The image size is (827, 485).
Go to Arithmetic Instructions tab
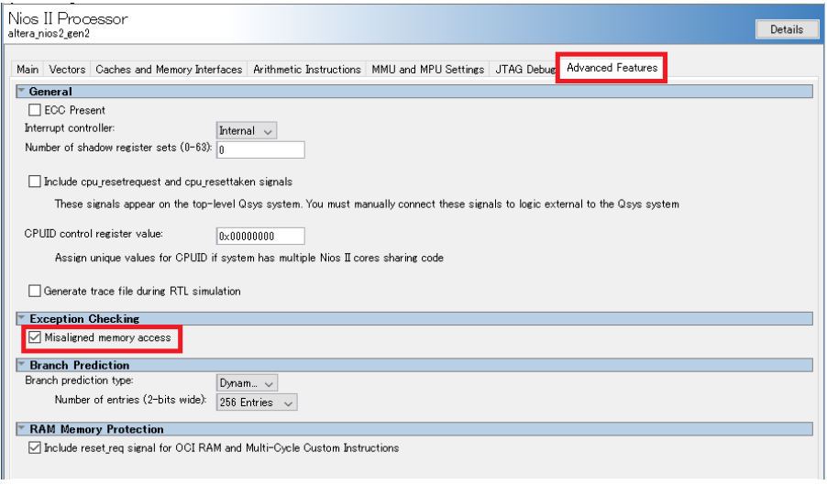(307, 70)
